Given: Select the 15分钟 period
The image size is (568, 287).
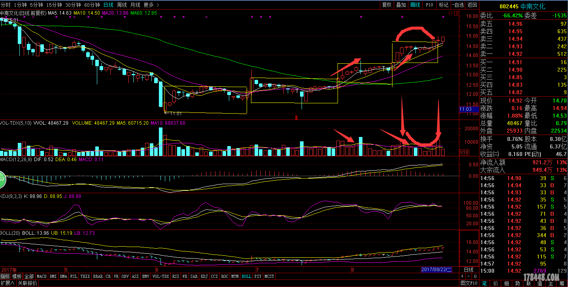Looking at the screenshot, I should coord(54,5).
